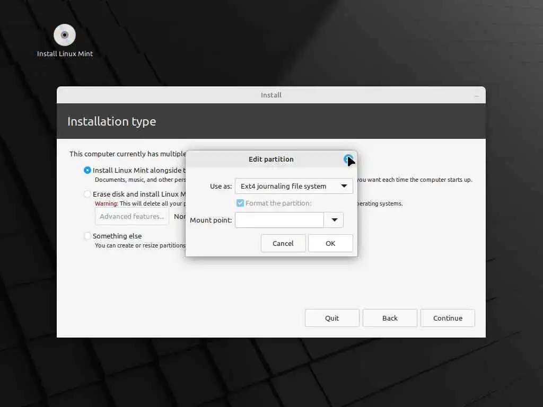This screenshot has height=407, width=543.
Task: Close the Edit partition dialog
Action: (x=348, y=159)
